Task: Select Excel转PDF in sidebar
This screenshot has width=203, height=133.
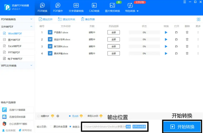Action: tap(17, 46)
